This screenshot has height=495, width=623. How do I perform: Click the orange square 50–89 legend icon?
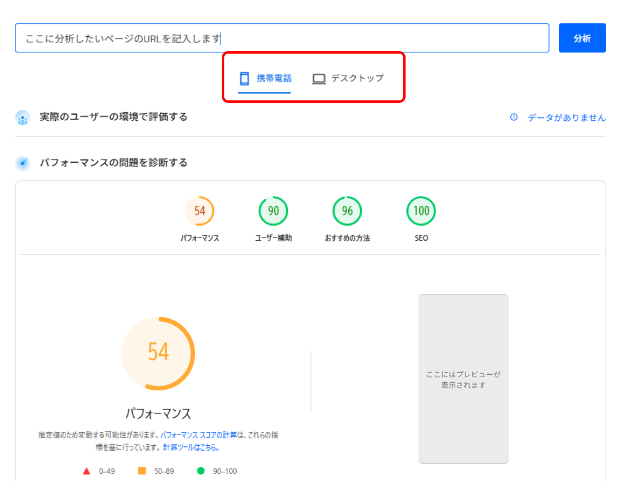142,471
